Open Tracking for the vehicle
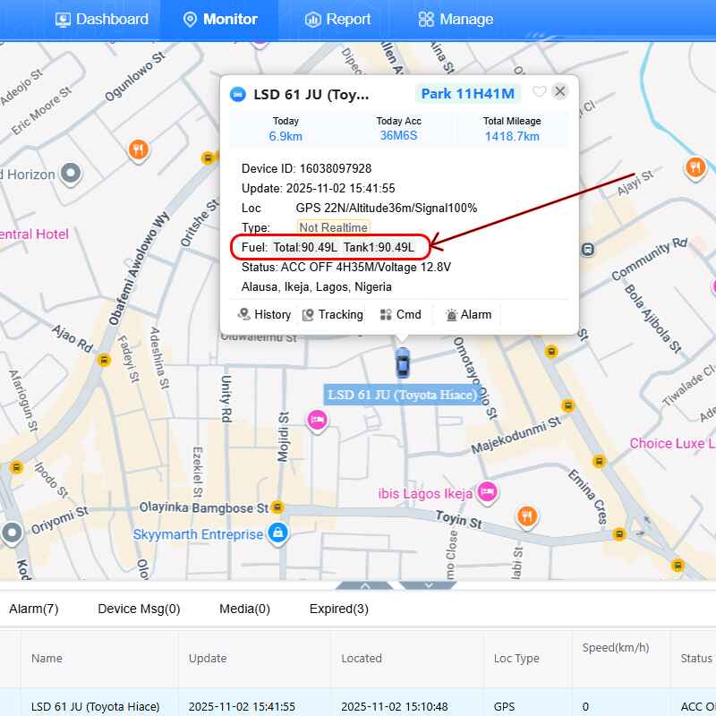This screenshot has width=716, height=716. pyautogui.click(x=332, y=314)
